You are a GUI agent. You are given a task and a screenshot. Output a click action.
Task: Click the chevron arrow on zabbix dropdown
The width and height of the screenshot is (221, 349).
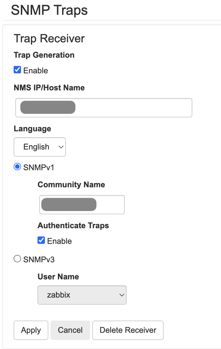tap(122, 295)
